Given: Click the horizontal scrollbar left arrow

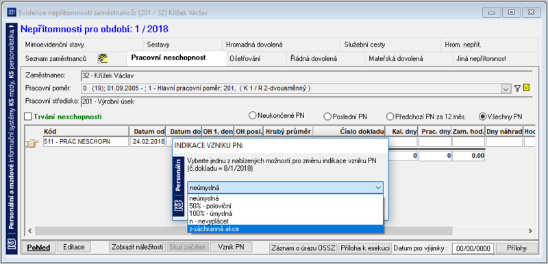Looking at the screenshot, I should click(x=30, y=231).
